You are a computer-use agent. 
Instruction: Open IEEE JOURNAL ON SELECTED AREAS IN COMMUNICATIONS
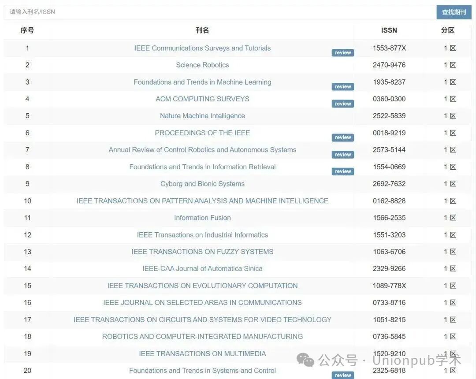tap(202, 302)
